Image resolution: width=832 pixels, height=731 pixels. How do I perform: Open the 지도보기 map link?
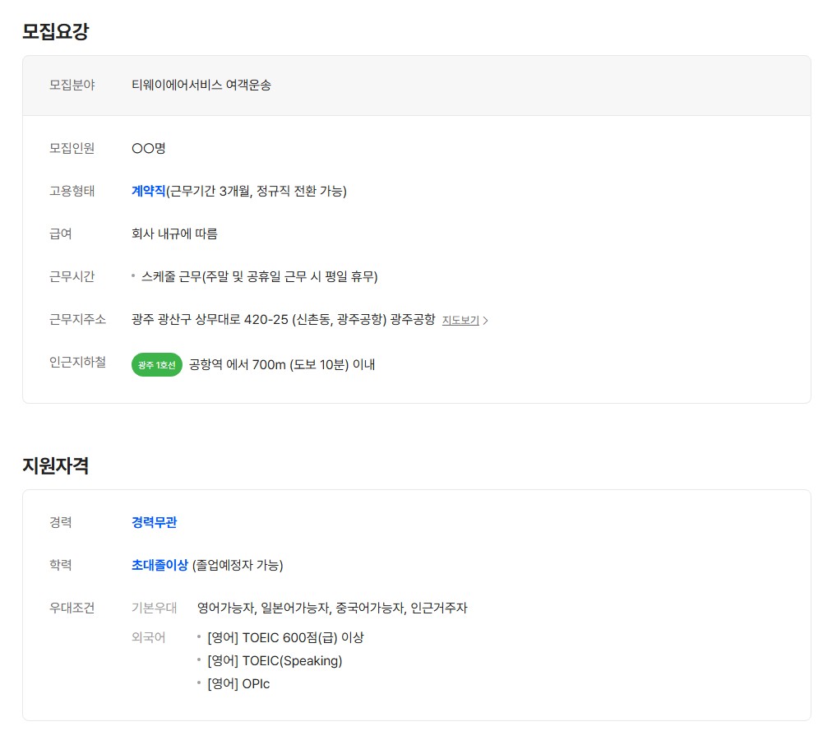(460, 321)
